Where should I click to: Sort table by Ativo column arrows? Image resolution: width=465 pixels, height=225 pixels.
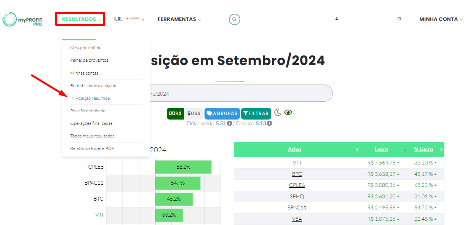[357, 150]
